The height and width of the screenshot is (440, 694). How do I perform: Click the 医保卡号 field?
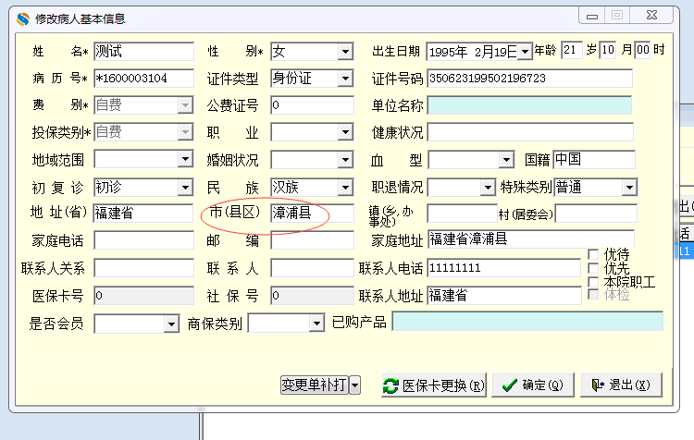click(x=143, y=296)
